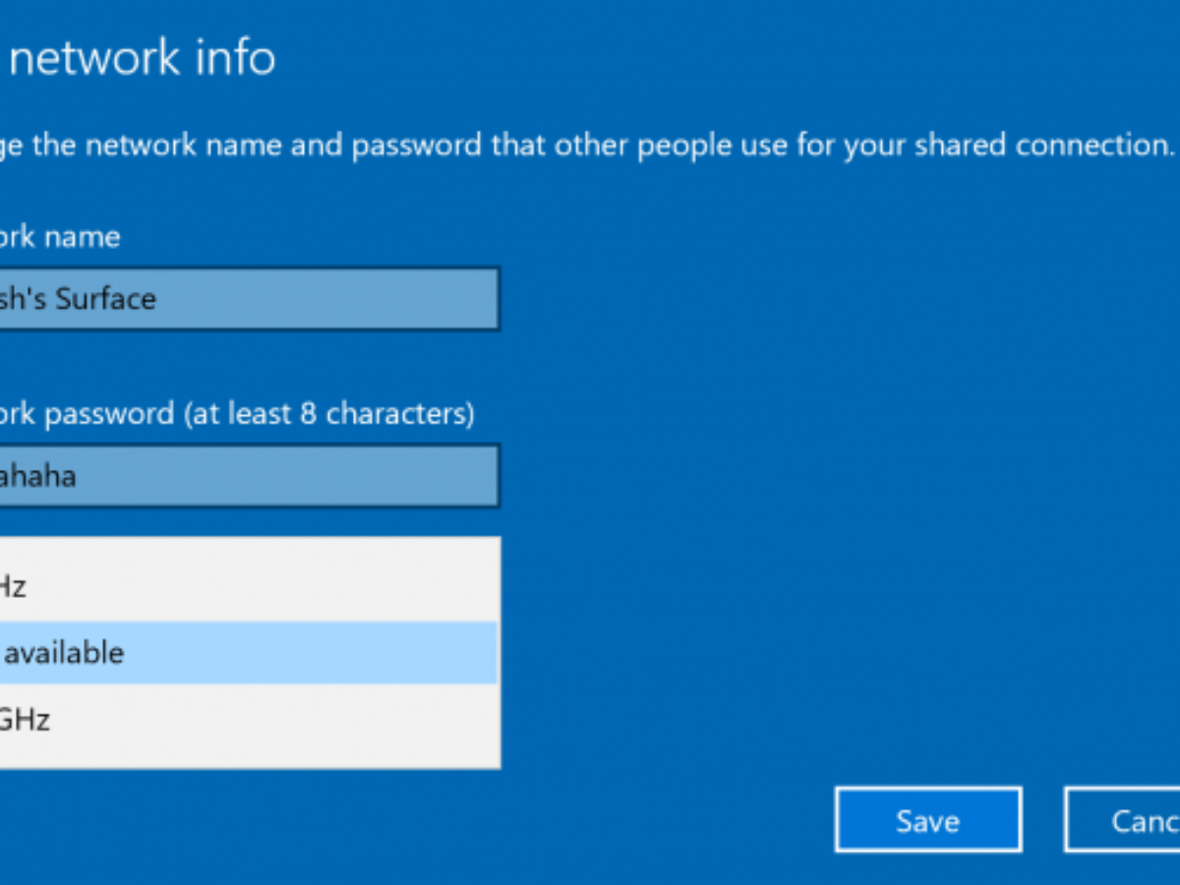Focus the Network name text field
This screenshot has width=1180, height=885.
(x=246, y=299)
